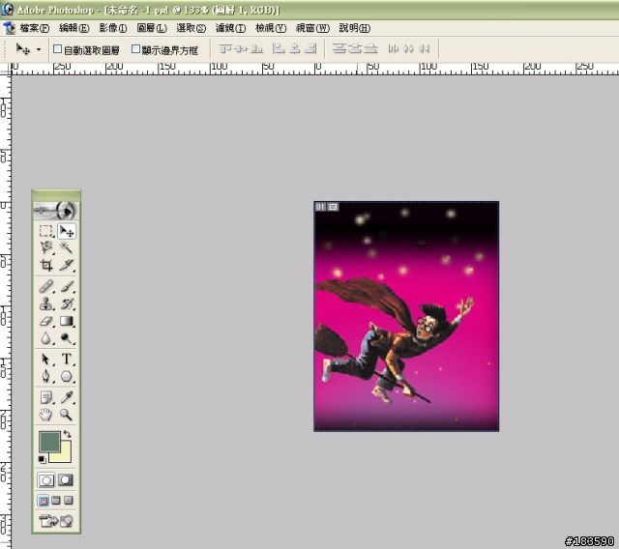Image resolution: width=619 pixels, height=549 pixels.
Task: Swap foreground and background colors
Action: pos(67,434)
